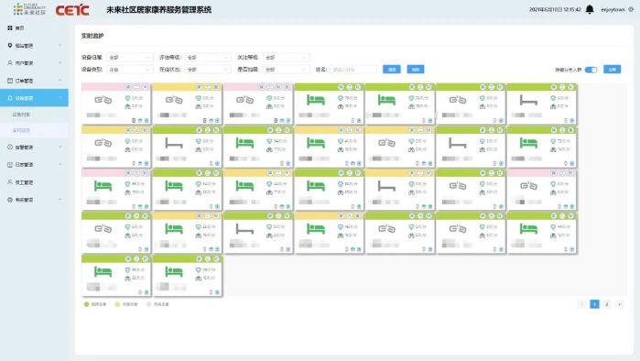Open the 关注等级 dropdown filter

coord(286,58)
